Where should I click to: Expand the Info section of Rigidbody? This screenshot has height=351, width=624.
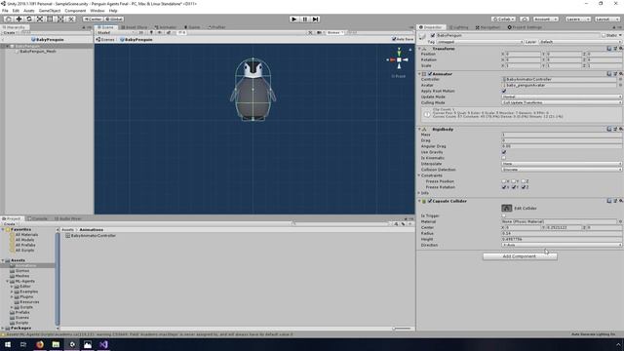[x=419, y=193]
